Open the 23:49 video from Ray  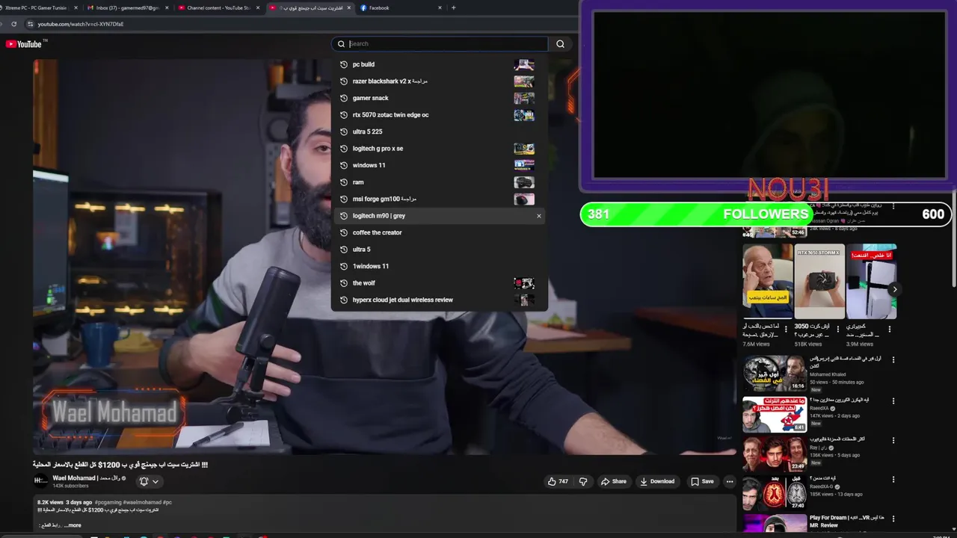[x=774, y=454]
